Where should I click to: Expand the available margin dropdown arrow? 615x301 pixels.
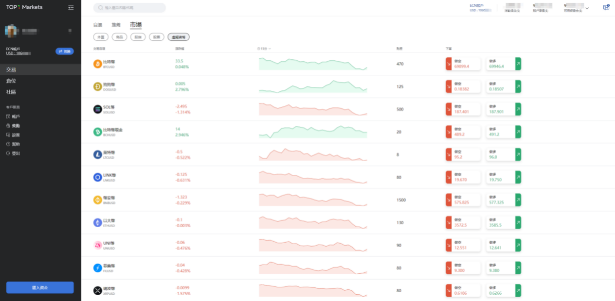[x=587, y=8]
